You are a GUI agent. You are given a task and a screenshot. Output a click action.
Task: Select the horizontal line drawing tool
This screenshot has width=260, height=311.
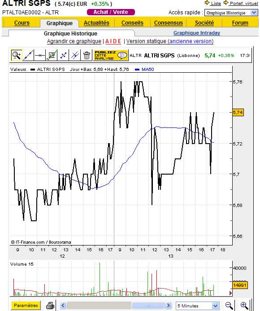39,55
